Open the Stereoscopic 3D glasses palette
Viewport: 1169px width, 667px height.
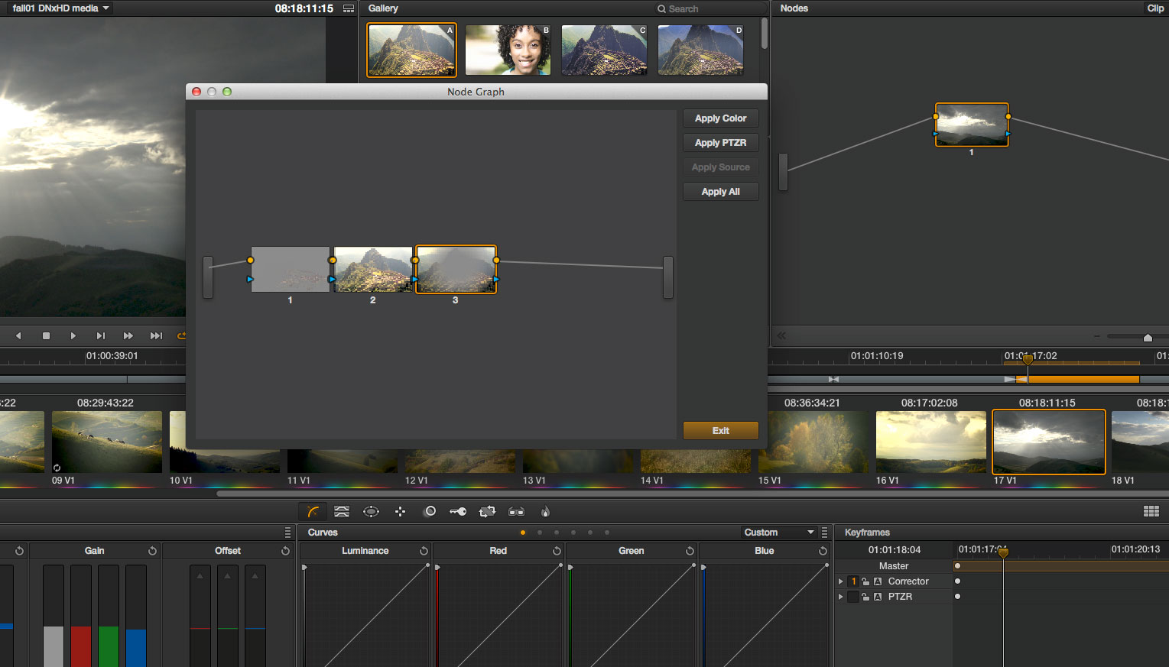coord(516,512)
